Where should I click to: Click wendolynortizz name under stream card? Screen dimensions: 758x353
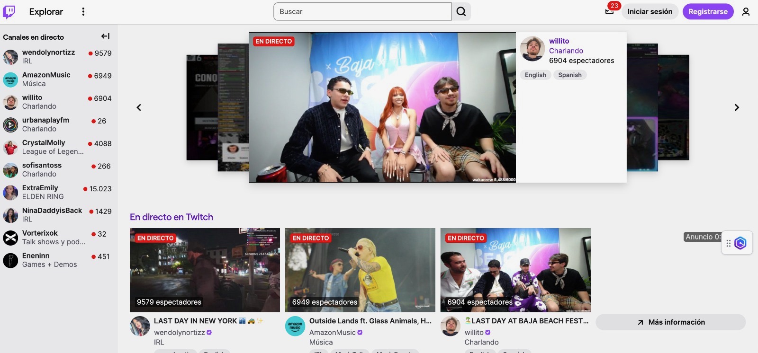tap(180, 333)
